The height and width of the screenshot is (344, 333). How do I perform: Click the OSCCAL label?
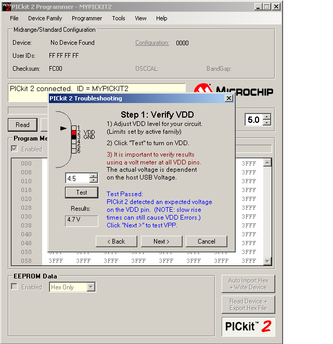[147, 69]
